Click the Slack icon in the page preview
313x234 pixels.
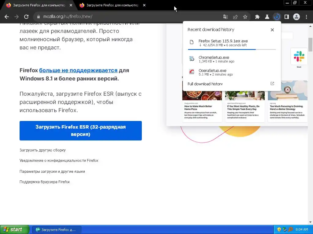(x=299, y=56)
